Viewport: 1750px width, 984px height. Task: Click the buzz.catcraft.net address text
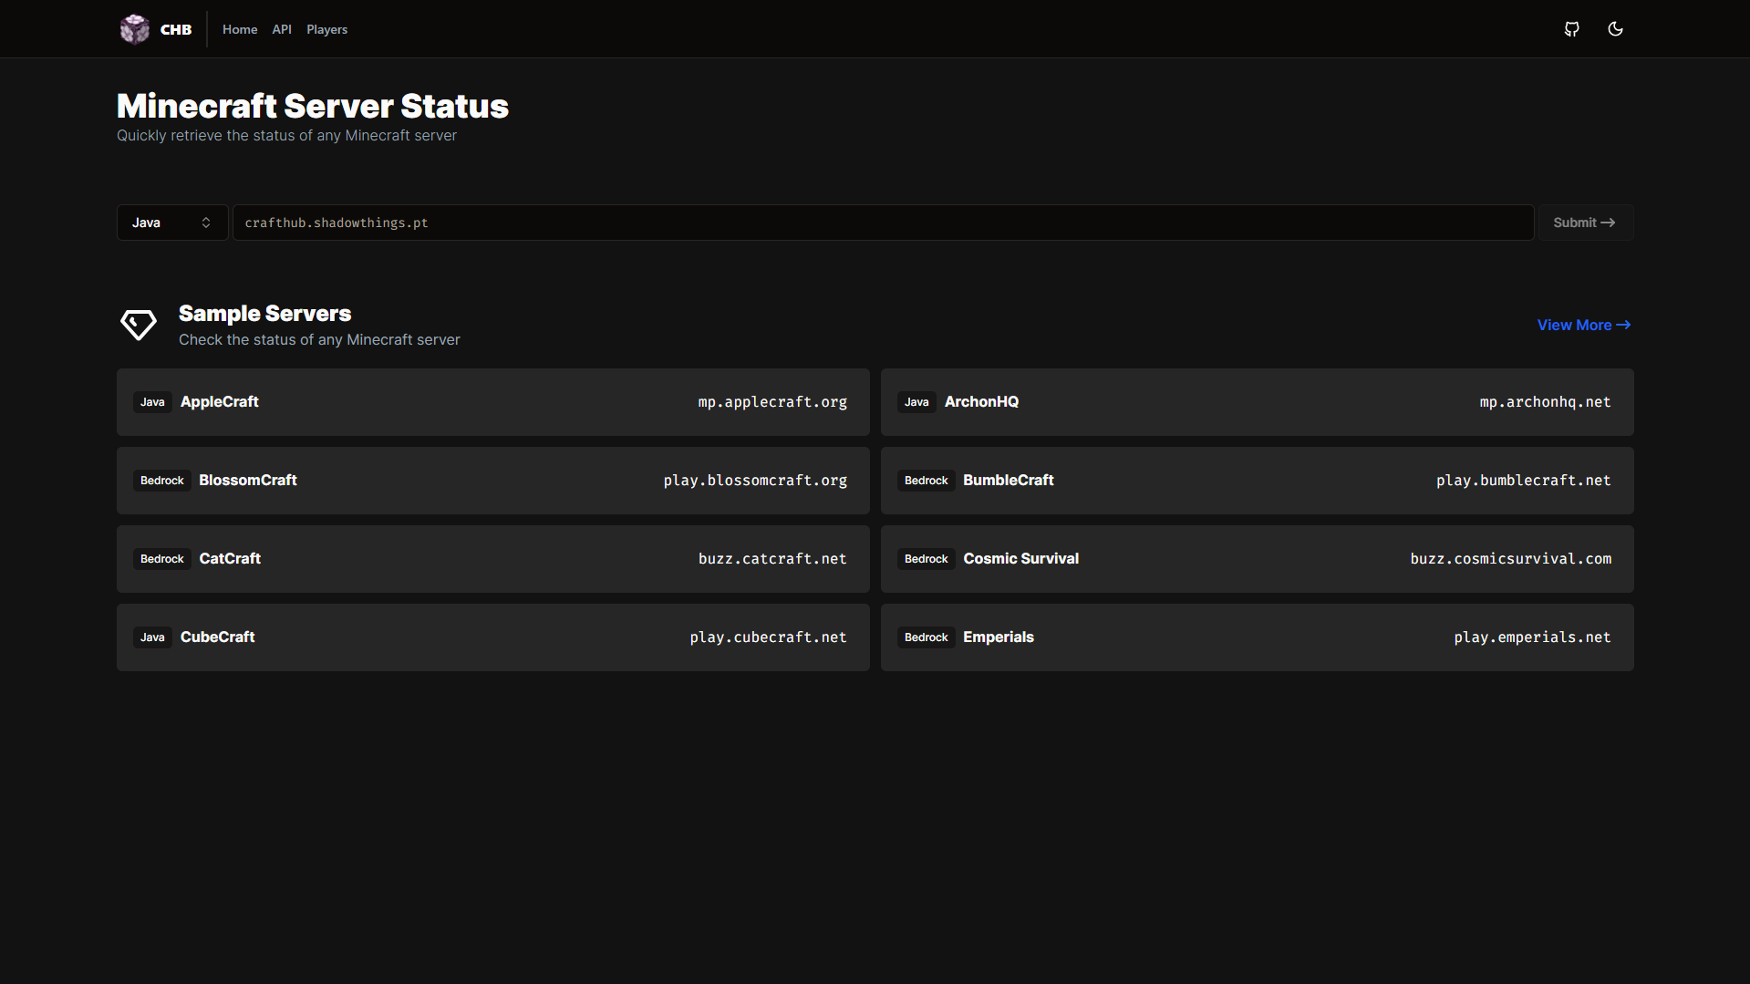point(772,559)
